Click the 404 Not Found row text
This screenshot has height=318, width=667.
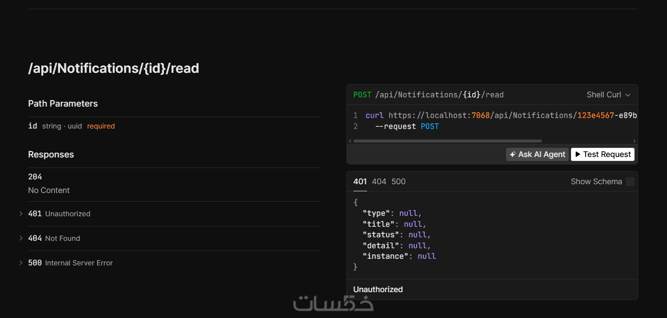(54, 238)
